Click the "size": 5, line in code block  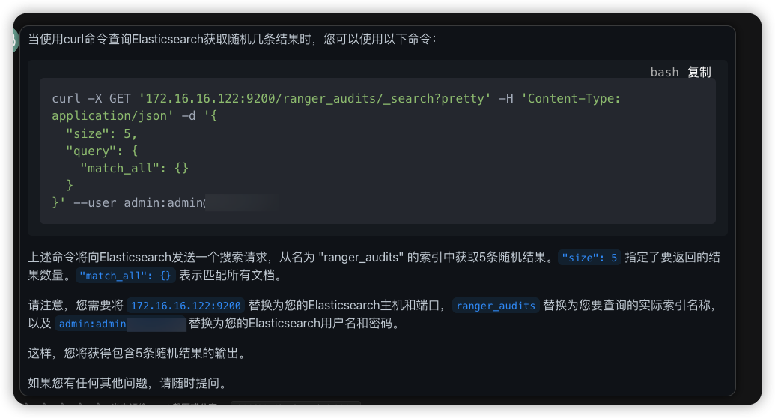[x=101, y=133]
